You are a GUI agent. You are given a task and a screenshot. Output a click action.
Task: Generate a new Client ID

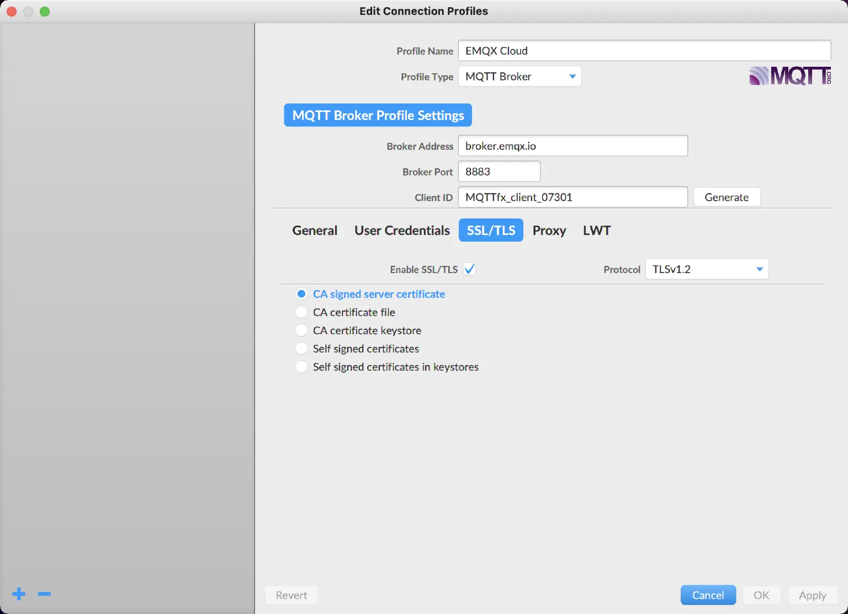coord(727,197)
